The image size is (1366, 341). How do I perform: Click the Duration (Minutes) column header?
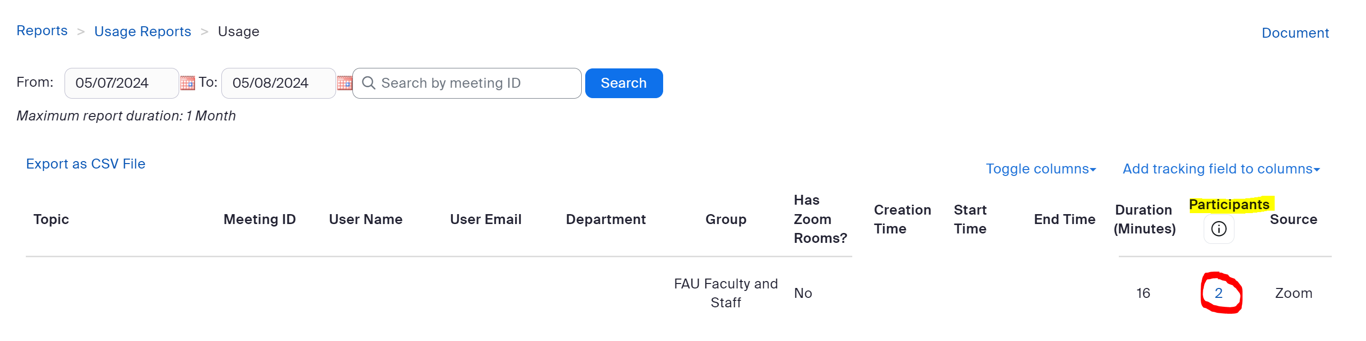click(1144, 219)
